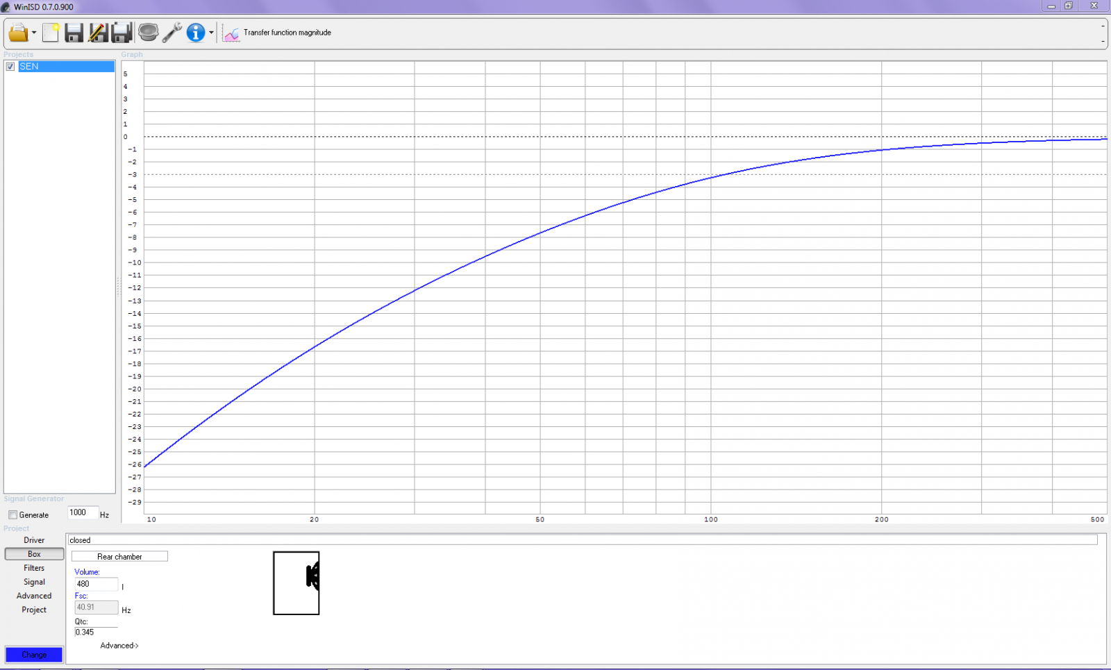Image resolution: width=1111 pixels, height=670 pixels.
Task: Create a new project
Action: click(50, 33)
